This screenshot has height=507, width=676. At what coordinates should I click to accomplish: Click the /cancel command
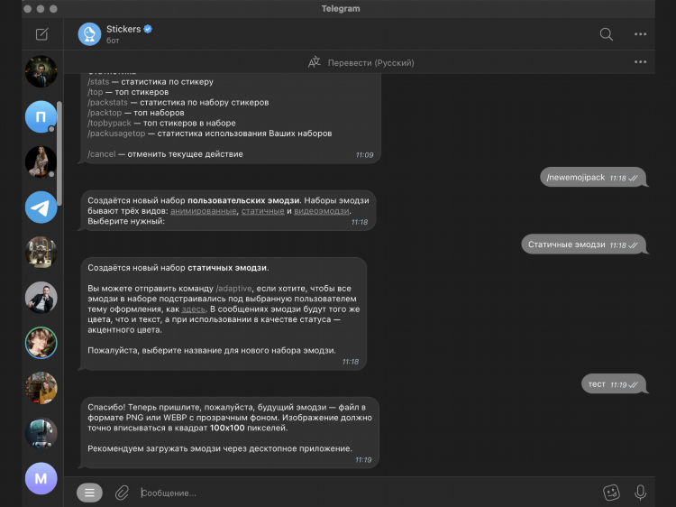point(101,154)
